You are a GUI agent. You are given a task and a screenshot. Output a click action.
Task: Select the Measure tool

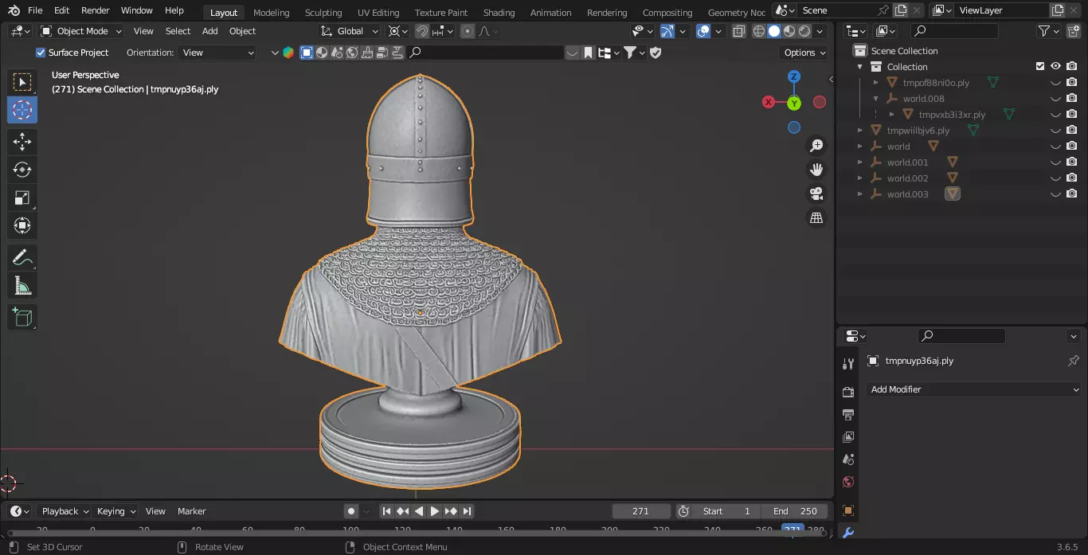(x=22, y=285)
